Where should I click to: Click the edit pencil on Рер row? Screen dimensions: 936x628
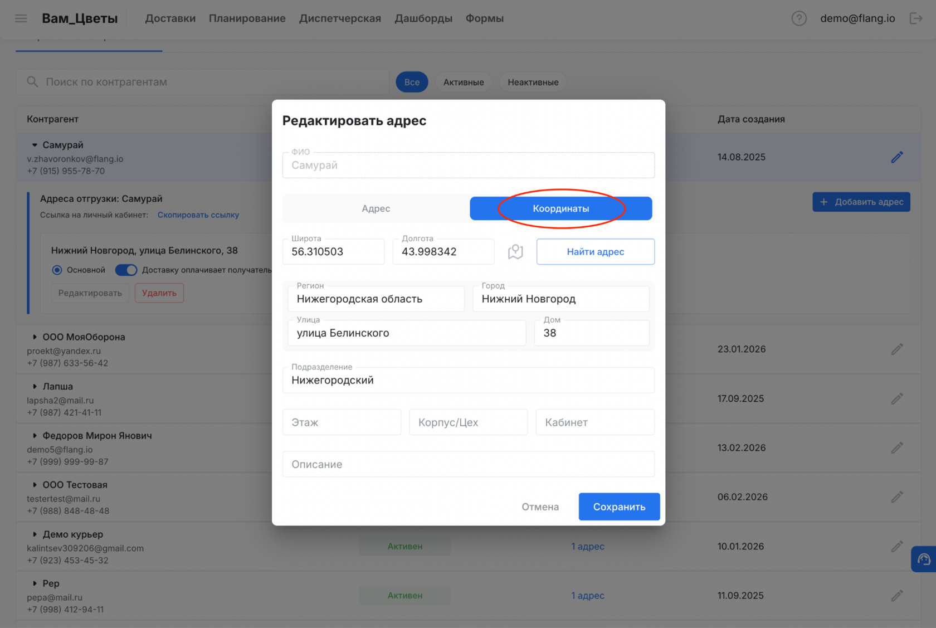pos(897,595)
